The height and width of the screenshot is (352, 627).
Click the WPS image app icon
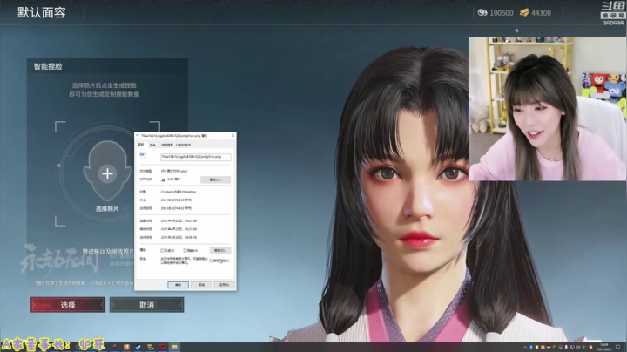[163, 179]
